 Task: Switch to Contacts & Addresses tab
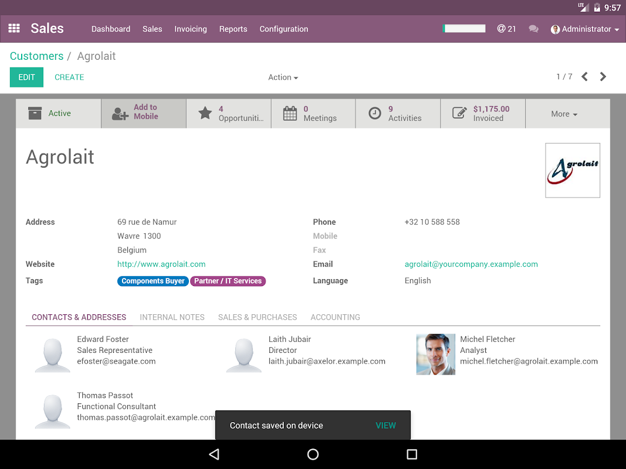coord(79,317)
